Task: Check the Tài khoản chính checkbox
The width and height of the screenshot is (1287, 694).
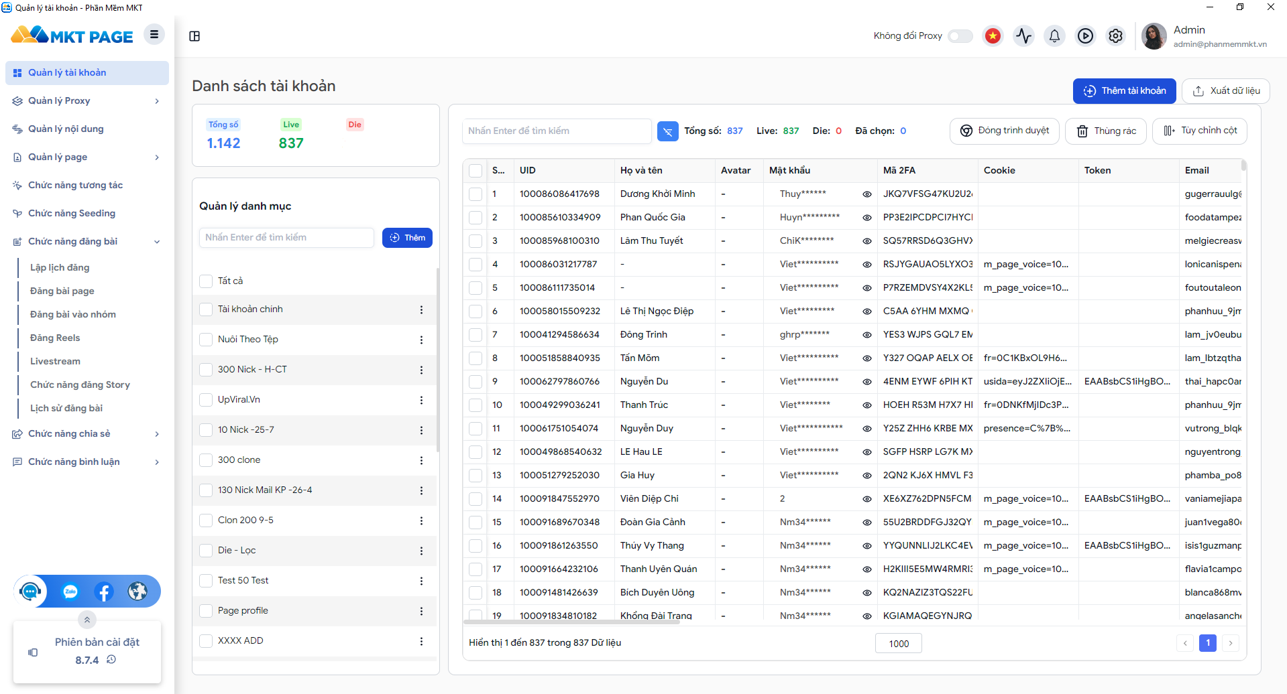Action: click(x=206, y=309)
